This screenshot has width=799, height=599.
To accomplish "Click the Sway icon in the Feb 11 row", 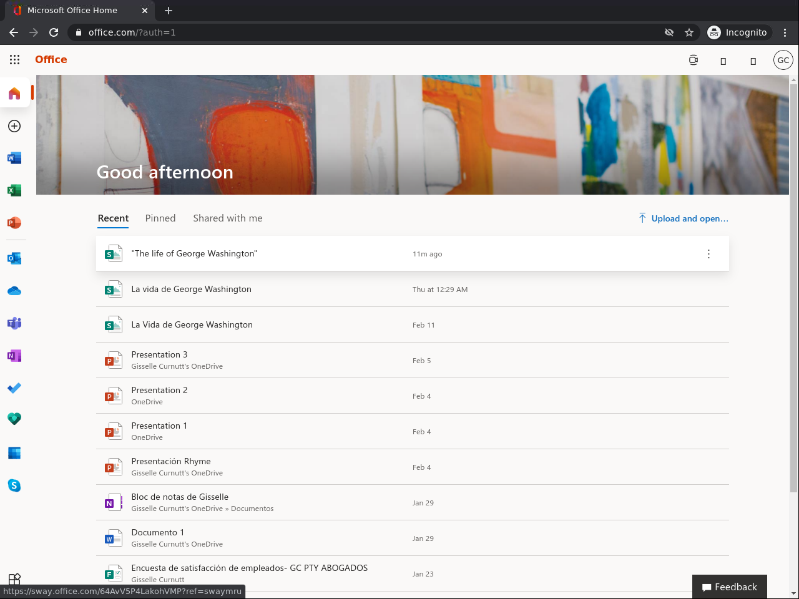I will (113, 324).
